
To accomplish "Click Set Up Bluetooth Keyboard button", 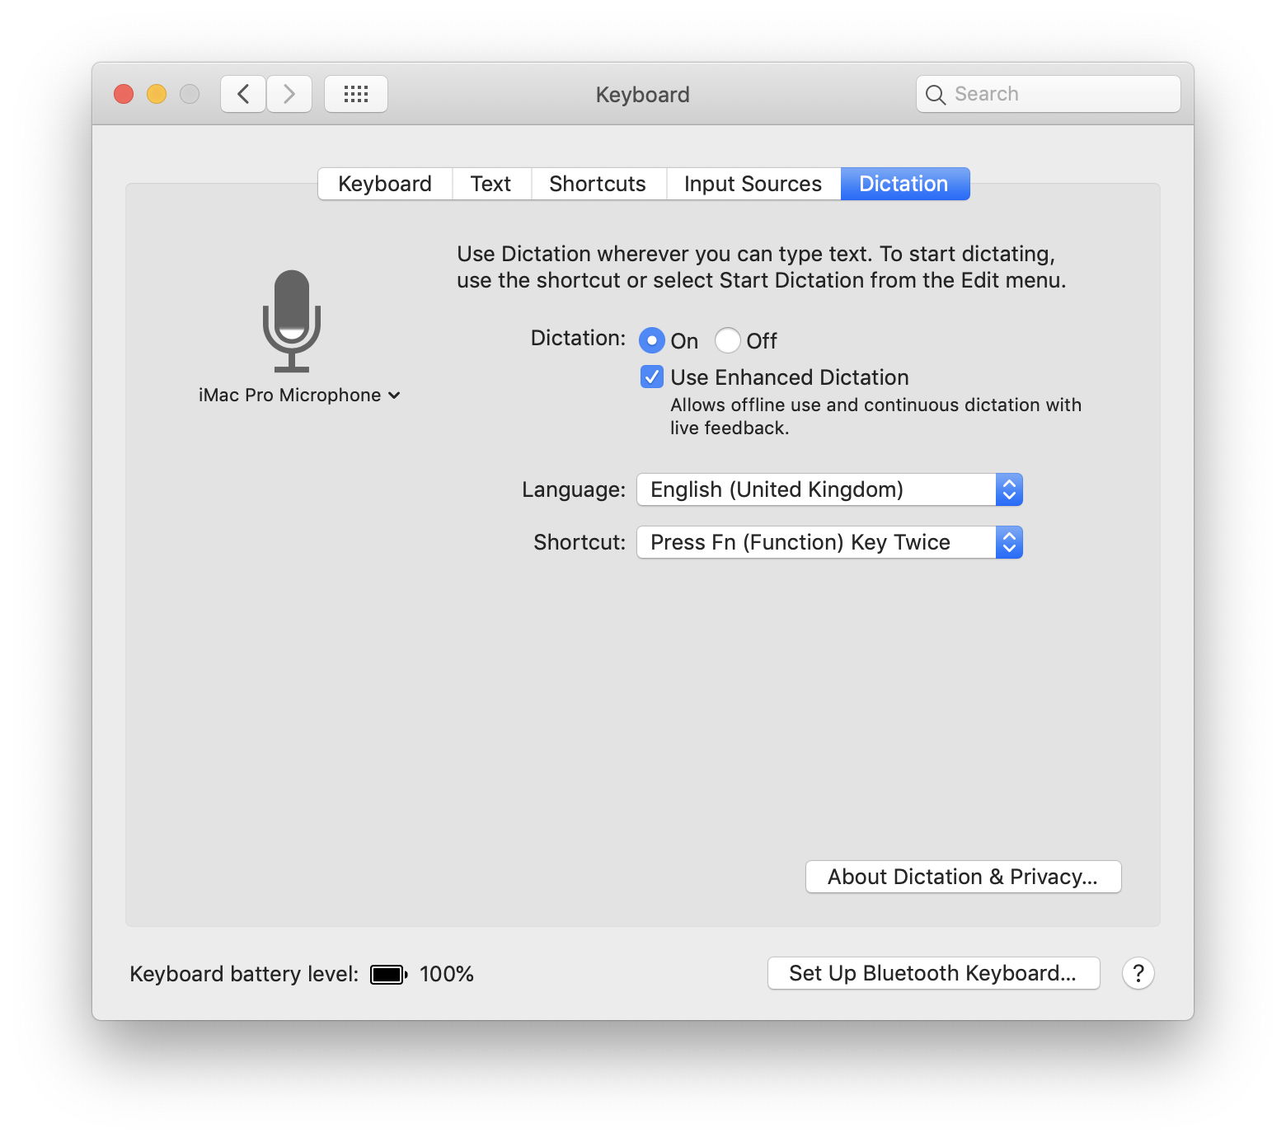I will tap(933, 973).
